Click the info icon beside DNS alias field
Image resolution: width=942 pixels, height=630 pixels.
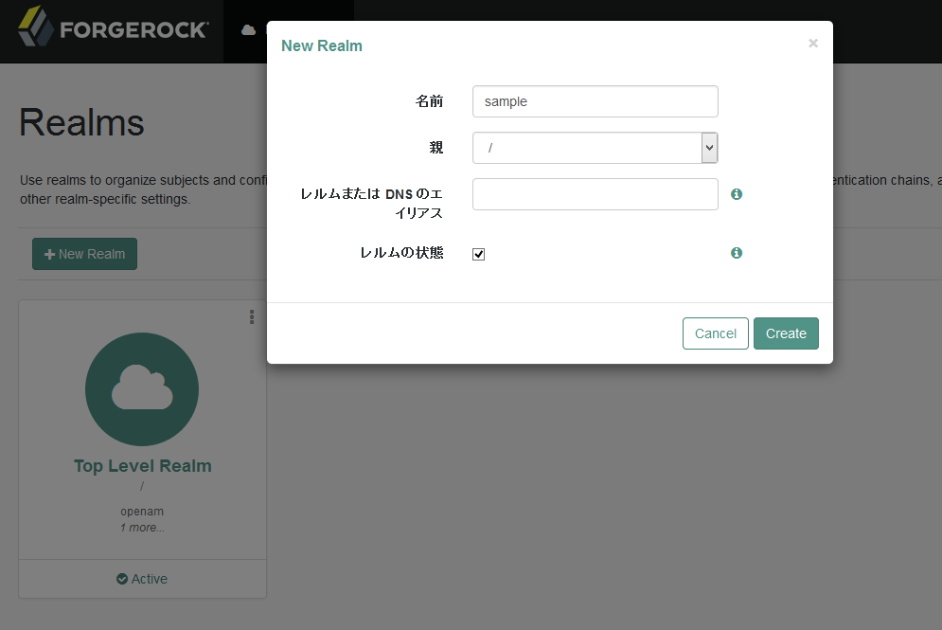pyautogui.click(x=737, y=194)
